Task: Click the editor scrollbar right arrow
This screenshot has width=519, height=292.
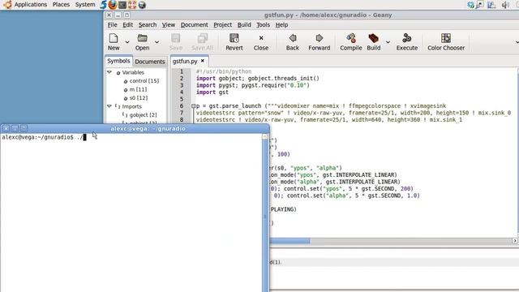Action: point(515,241)
